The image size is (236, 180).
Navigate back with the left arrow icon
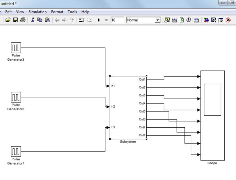coord(57,20)
